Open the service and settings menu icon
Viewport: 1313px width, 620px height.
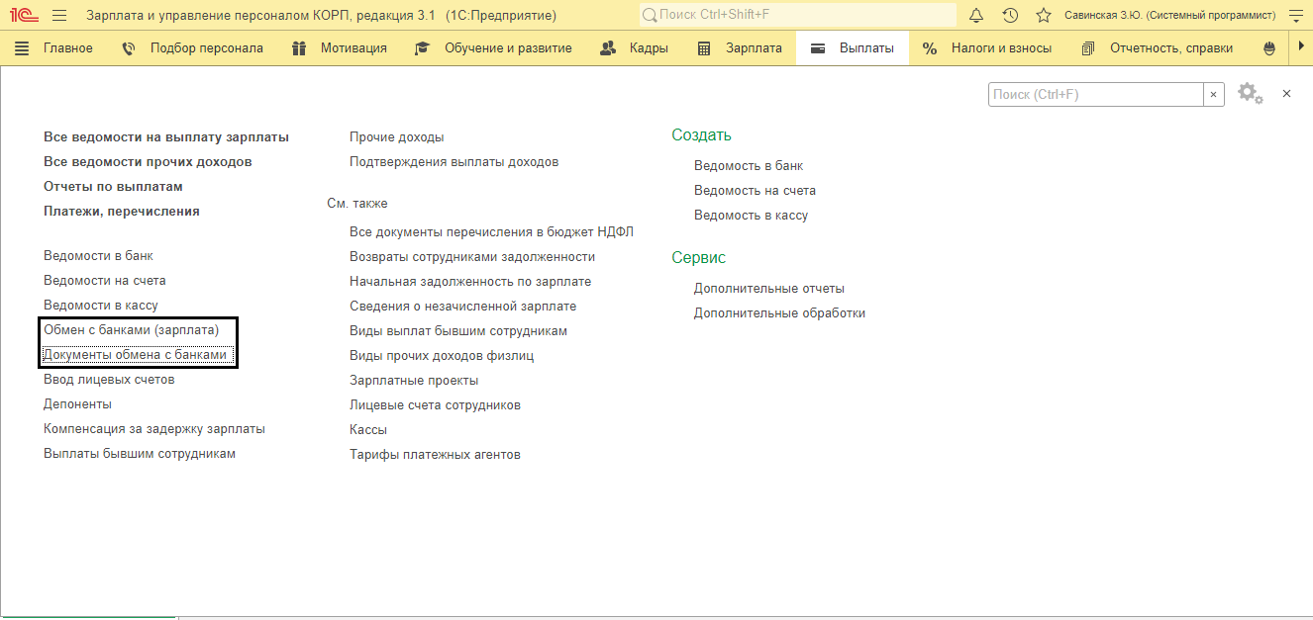point(1294,16)
